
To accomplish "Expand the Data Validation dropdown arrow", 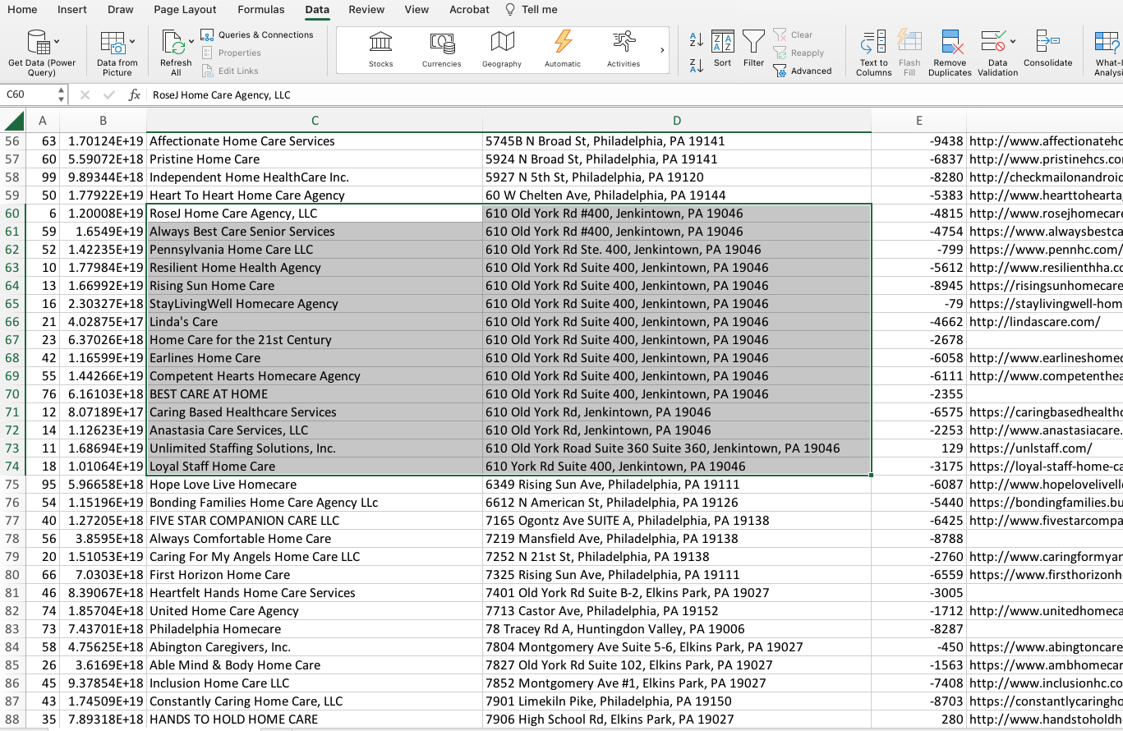I will (x=1013, y=41).
